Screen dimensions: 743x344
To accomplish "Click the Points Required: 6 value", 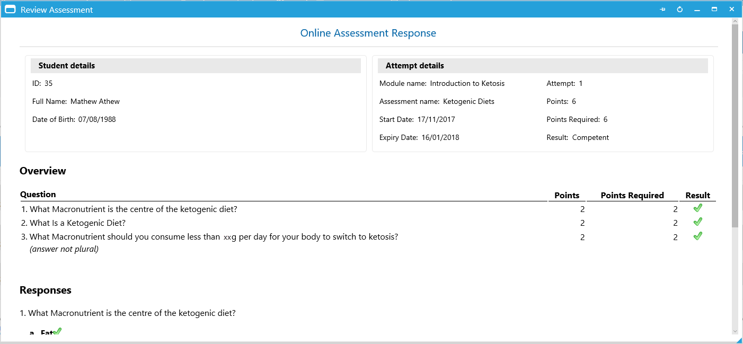I will pyautogui.click(x=605, y=119).
